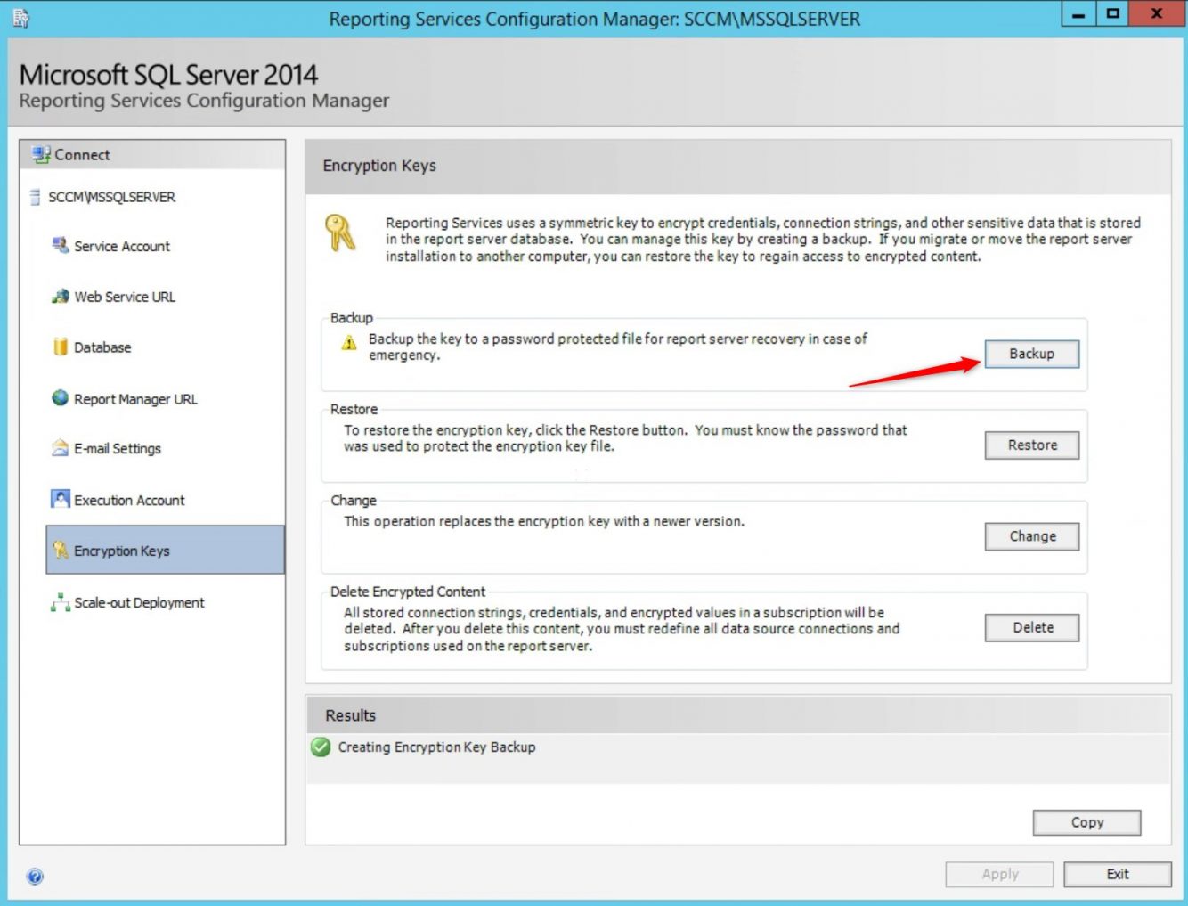Screen dimensions: 1188x906
Task: Open Web Service URL configuration
Action: [59, 297]
